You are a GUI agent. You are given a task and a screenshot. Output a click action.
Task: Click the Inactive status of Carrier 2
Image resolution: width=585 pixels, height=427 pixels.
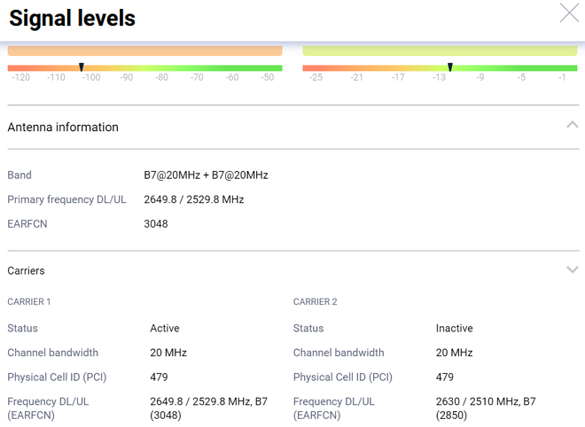(454, 329)
